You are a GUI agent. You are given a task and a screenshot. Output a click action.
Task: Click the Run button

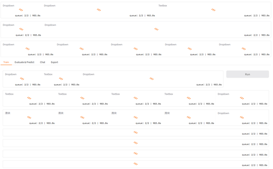[x=248, y=74]
